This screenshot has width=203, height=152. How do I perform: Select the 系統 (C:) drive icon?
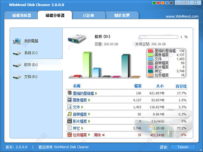[17, 53]
